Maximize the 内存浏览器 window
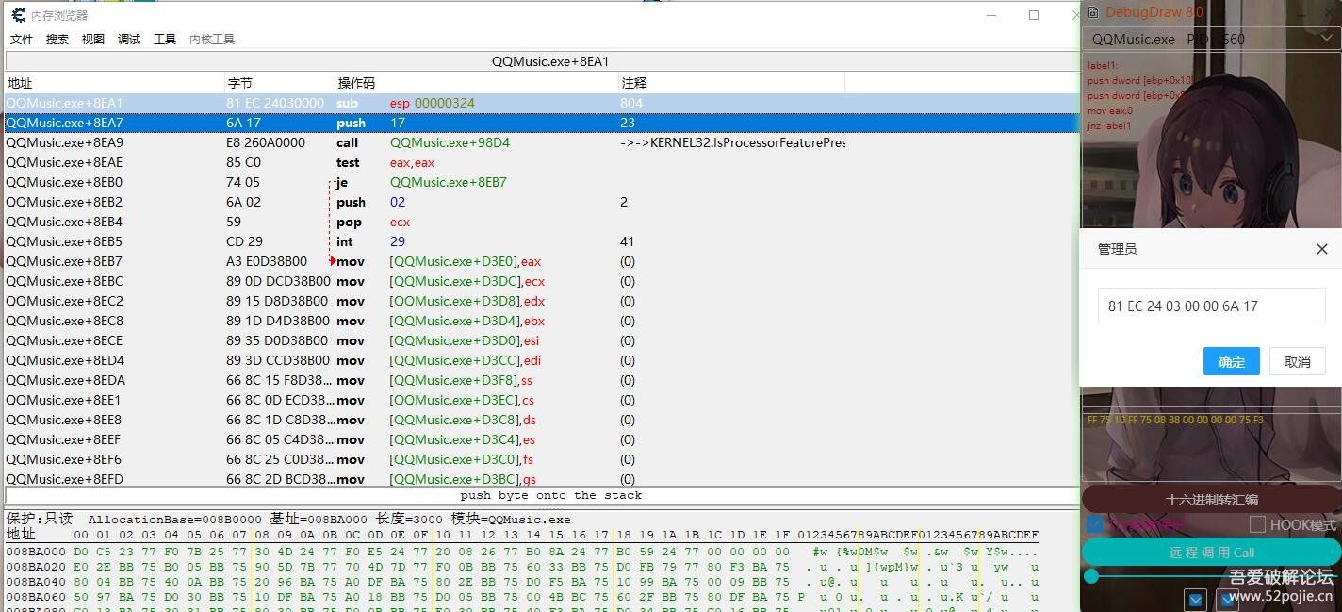This screenshot has width=1342, height=612. click(1034, 15)
